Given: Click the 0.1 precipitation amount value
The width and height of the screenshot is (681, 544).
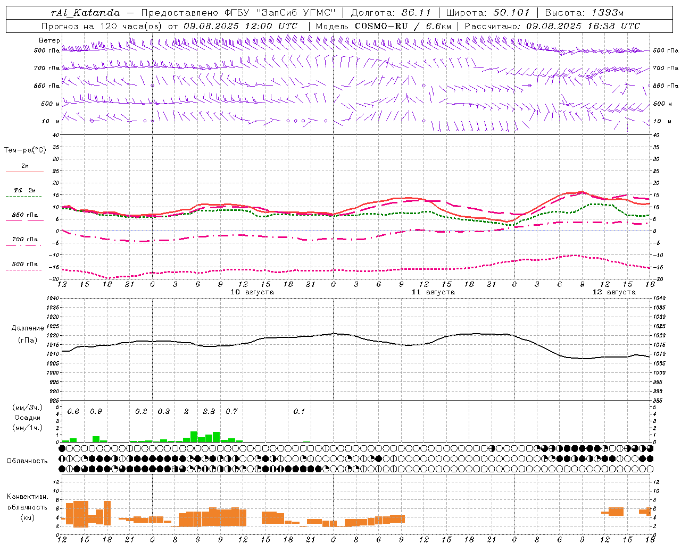Looking at the screenshot, I should pyautogui.click(x=300, y=412).
